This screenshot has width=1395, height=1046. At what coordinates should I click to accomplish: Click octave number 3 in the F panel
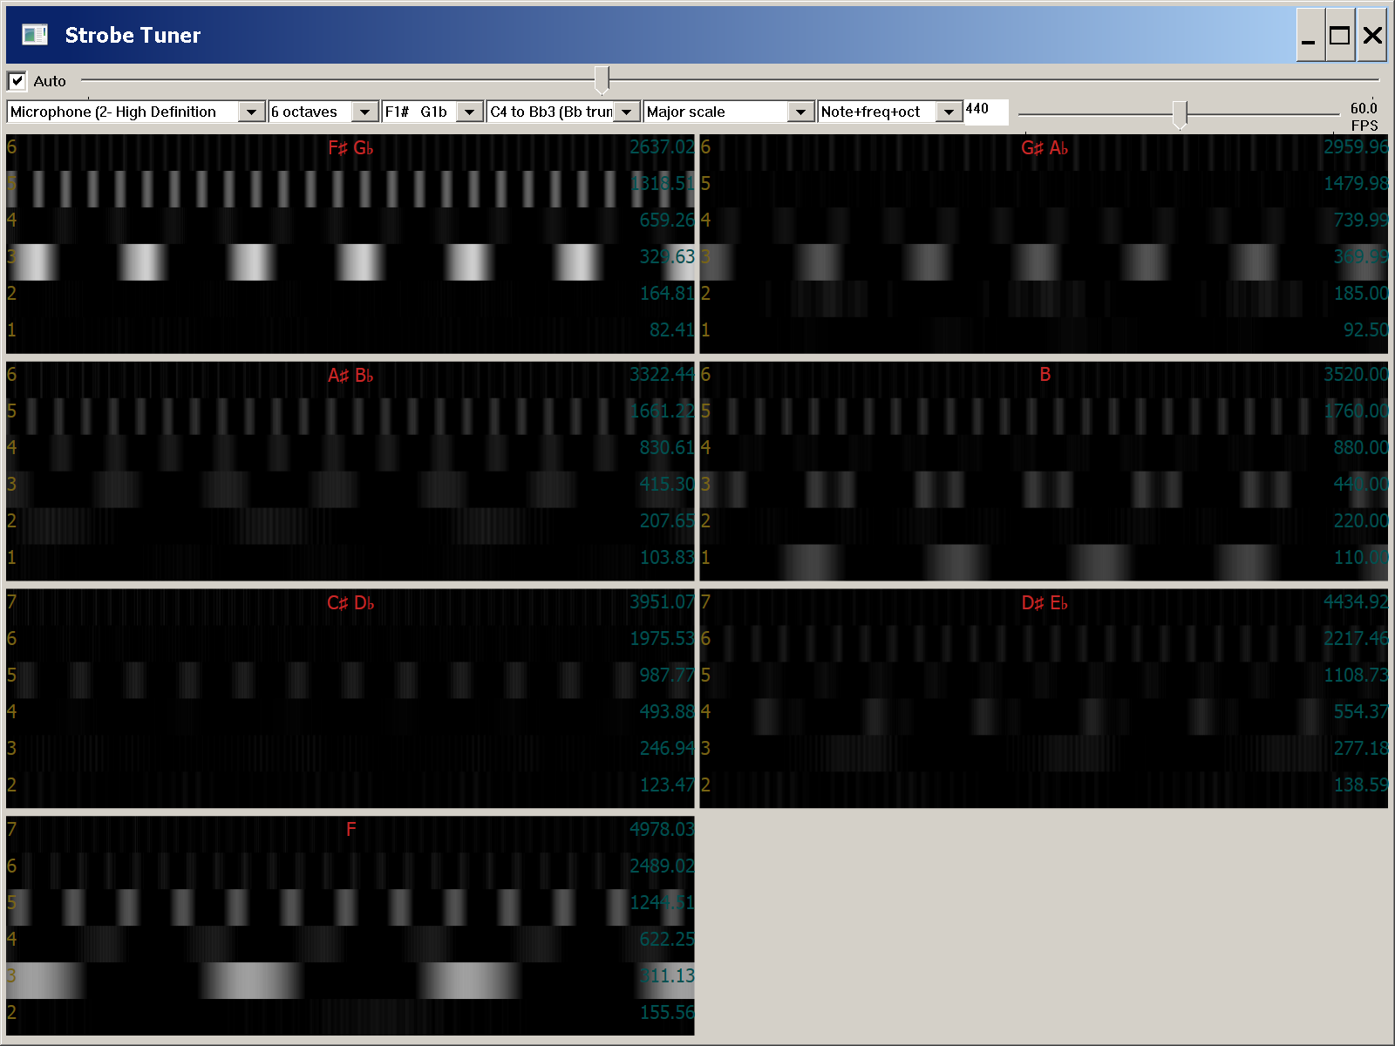pyautogui.click(x=11, y=975)
